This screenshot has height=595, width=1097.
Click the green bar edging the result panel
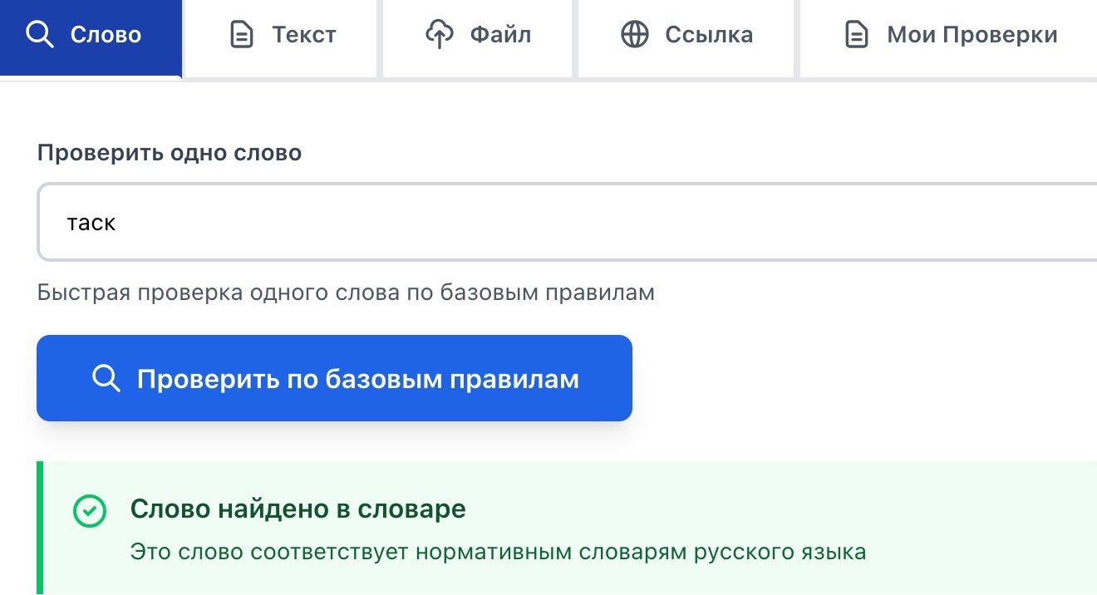40,528
